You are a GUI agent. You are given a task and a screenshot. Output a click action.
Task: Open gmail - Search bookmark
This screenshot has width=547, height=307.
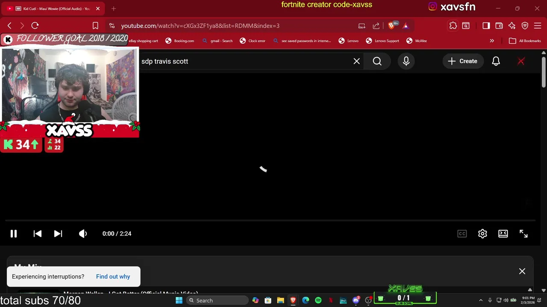pos(218,41)
